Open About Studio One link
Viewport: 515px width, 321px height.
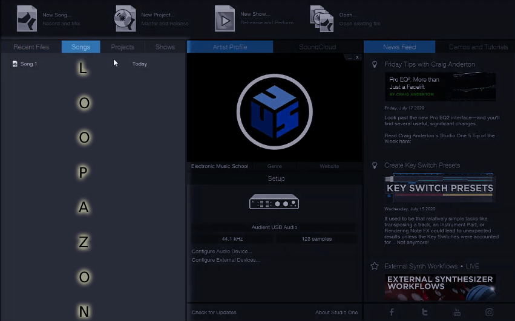click(336, 313)
